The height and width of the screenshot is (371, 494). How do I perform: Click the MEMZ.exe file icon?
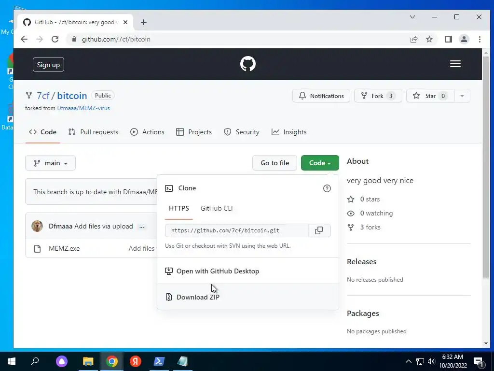point(37,249)
